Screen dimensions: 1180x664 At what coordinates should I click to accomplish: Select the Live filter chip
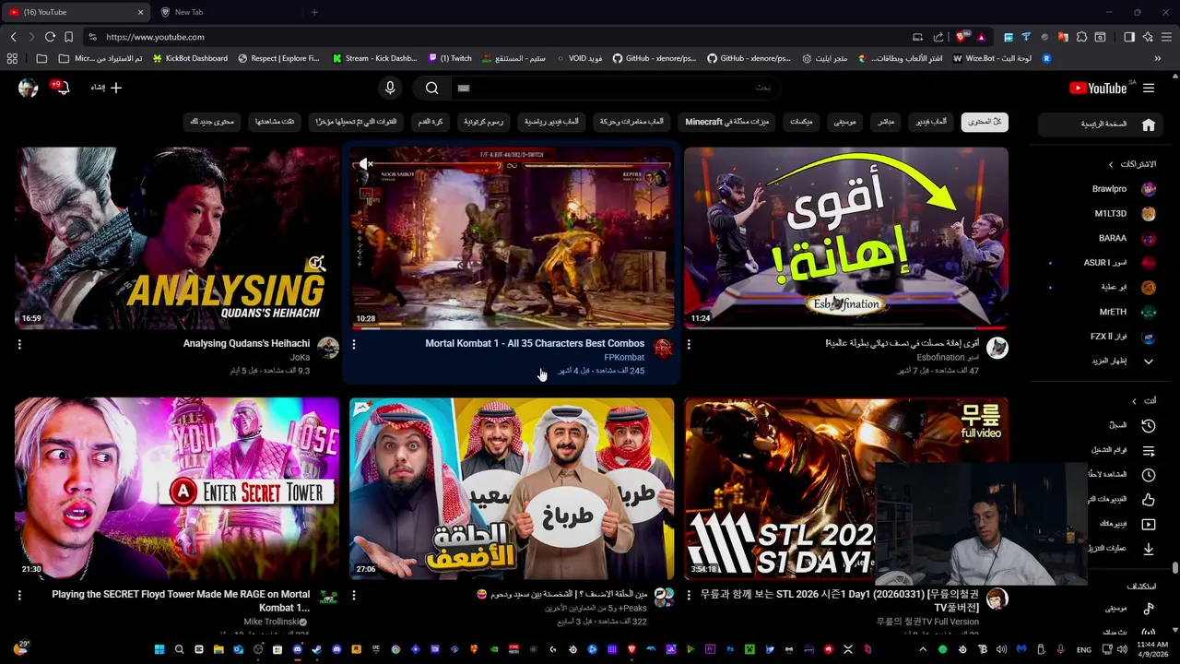point(886,122)
